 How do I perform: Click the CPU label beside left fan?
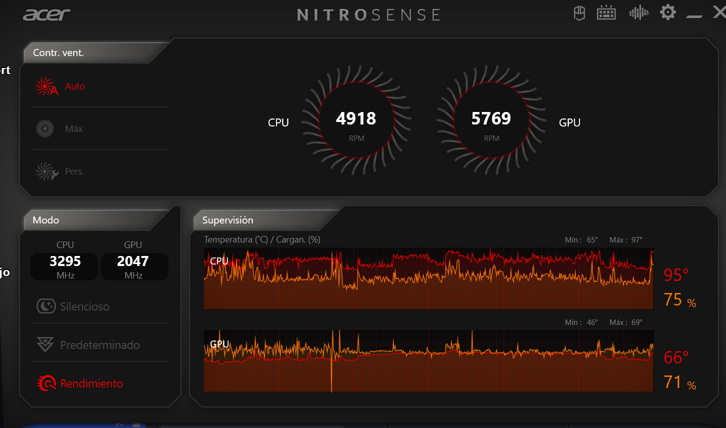[278, 122]
